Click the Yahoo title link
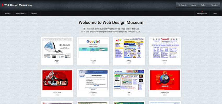Image resolution: width=222 pixels, height=104 pixels. coord(165,61)
